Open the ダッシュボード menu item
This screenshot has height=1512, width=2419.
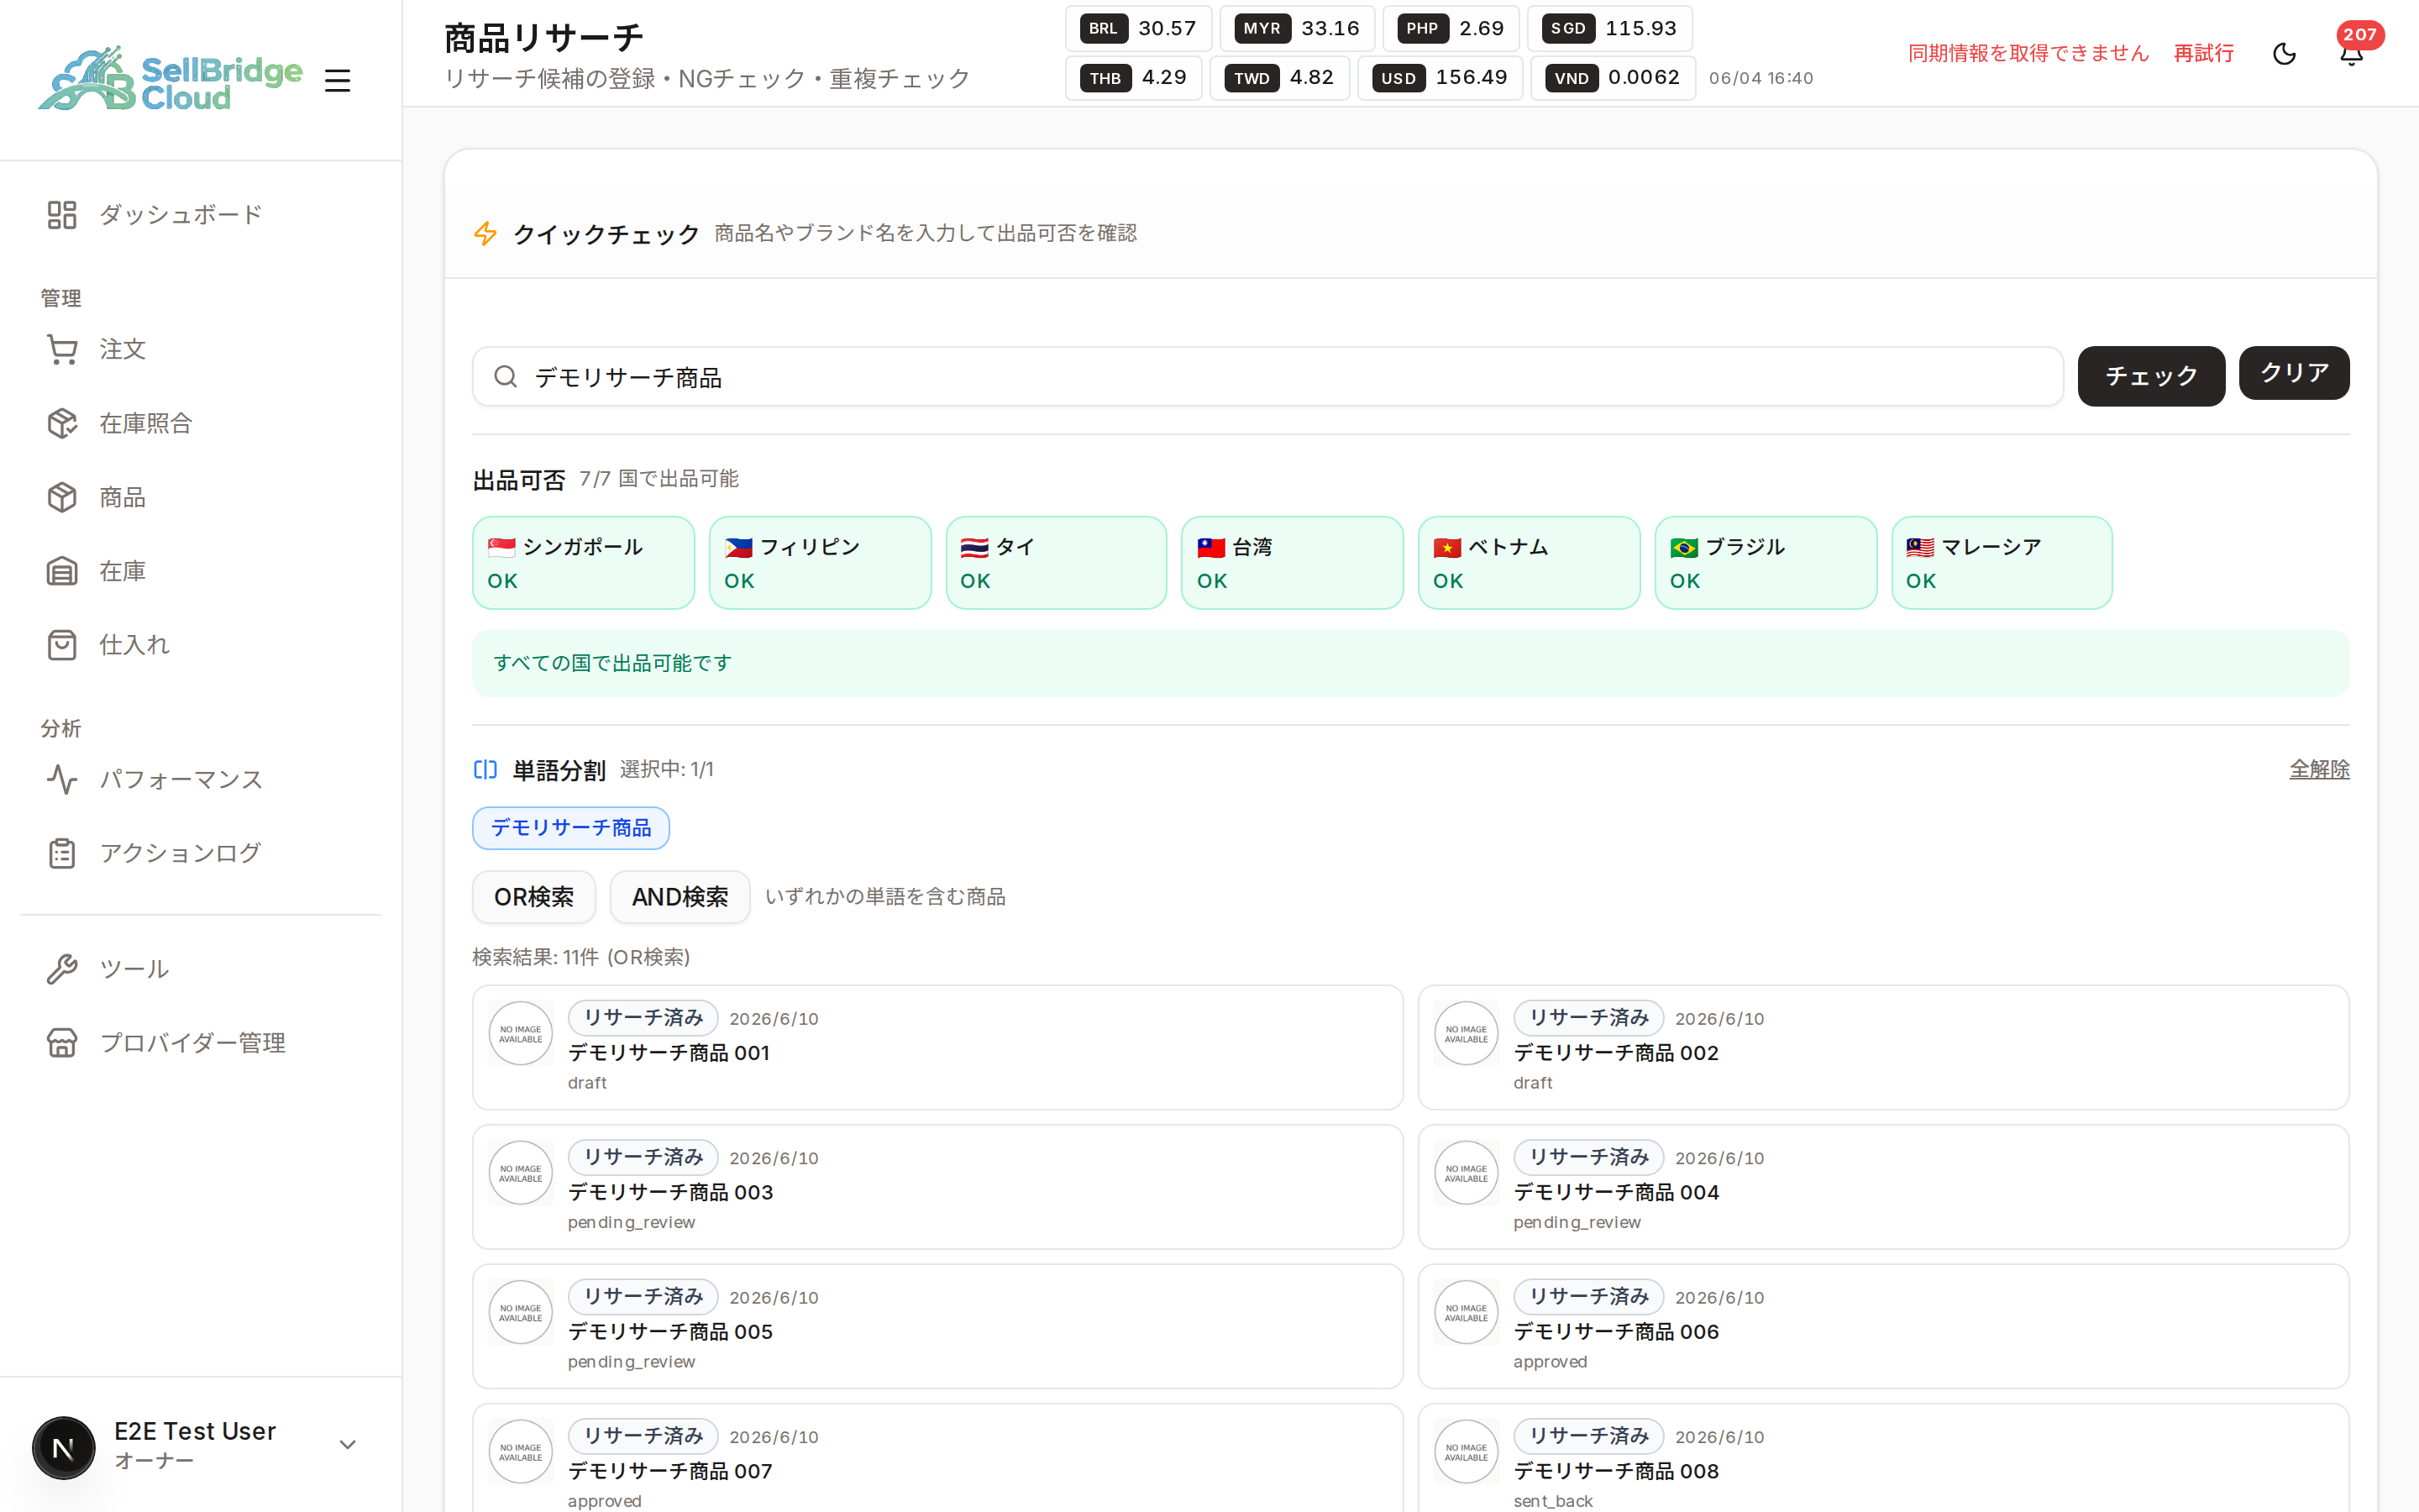(x=200, y=215)
